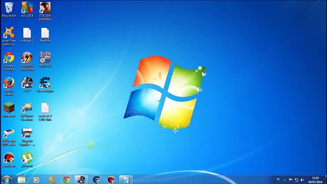Click the Show desktop strip beside the clock
327x184 pixels.
pos(325,180)
